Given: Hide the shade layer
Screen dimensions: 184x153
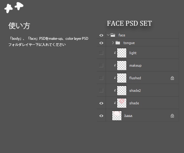Looking at the screenshot, I should 101,103.
